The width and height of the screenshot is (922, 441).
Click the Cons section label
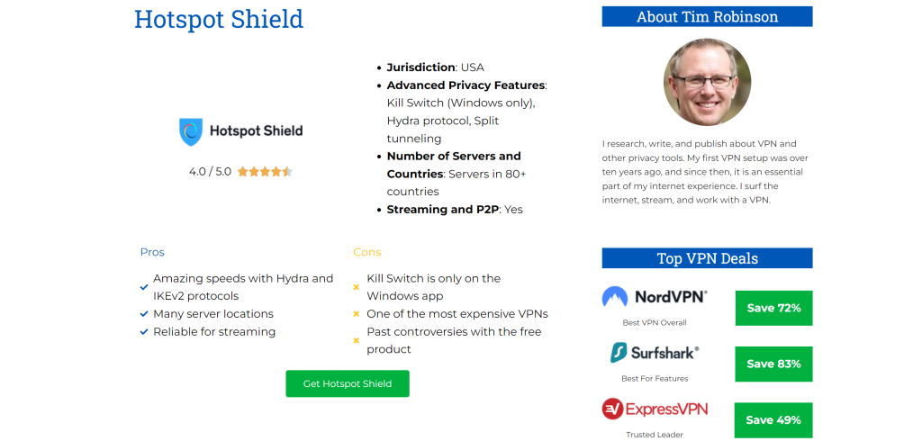(367, 252)
